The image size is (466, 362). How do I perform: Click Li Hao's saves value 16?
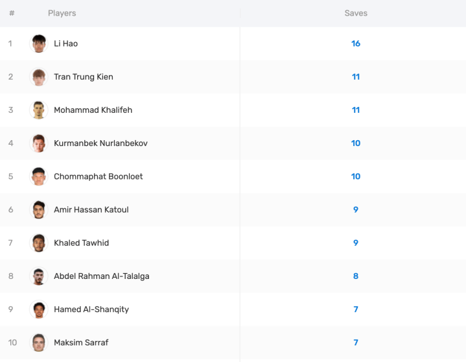[356, 43]
